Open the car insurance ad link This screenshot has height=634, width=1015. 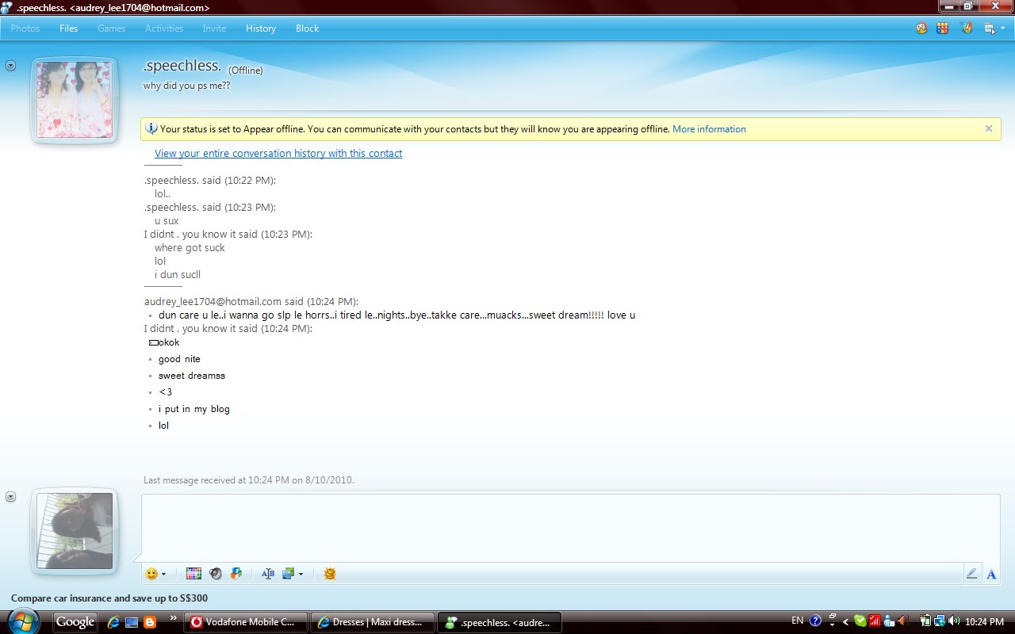point(109,598)
